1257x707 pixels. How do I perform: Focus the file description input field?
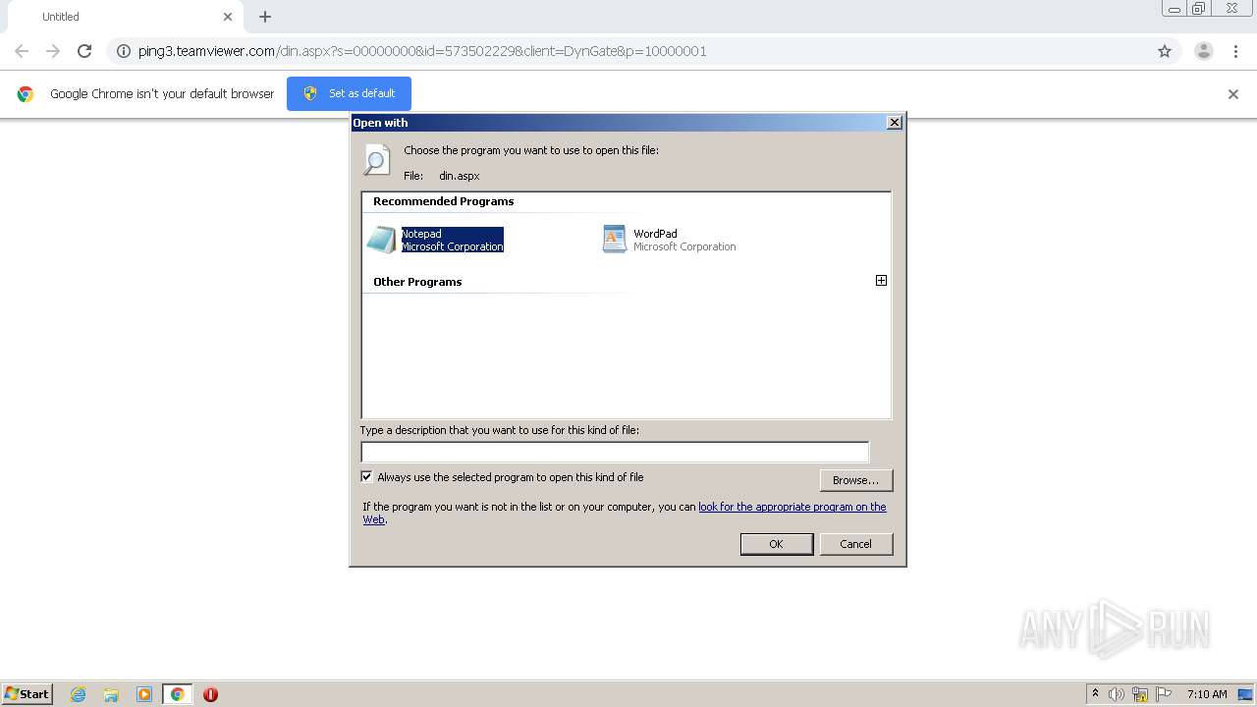(615, 452)
